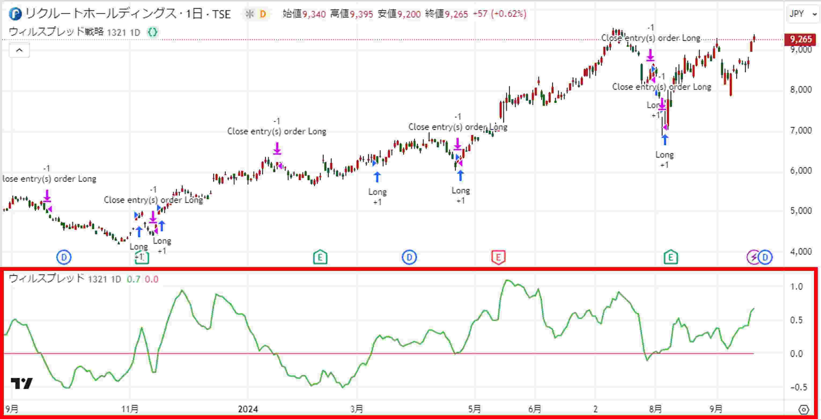Click the 1日 interval label in header
This screenshot has width=821, height=419.
194,14
